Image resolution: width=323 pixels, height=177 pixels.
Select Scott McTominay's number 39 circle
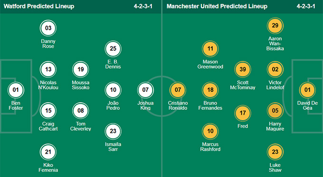[243, 70]
